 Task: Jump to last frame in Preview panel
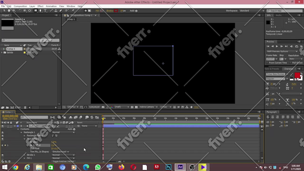286,46
